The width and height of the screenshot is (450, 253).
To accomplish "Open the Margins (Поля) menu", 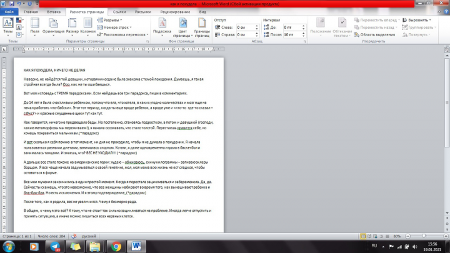I will (35, 27).
